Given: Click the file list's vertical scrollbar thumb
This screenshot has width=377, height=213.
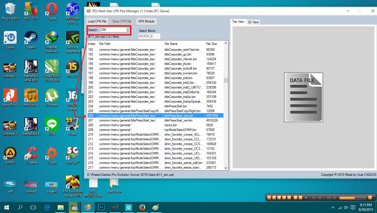Looking at the screenshot, I should [x=226, y=80].
